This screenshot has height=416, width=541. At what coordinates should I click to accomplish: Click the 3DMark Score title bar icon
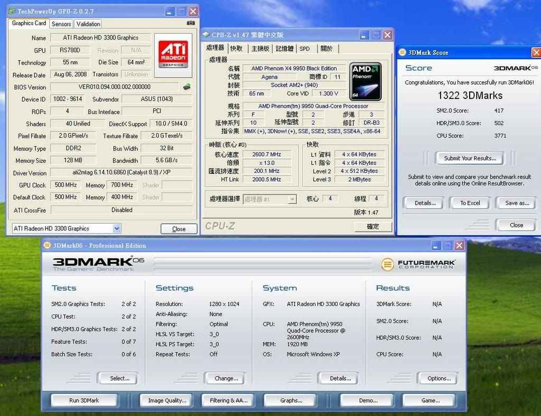(x=402, y=52)
